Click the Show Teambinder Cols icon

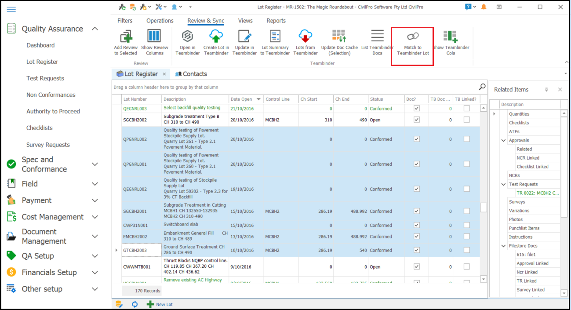click(x=451, y=36)
